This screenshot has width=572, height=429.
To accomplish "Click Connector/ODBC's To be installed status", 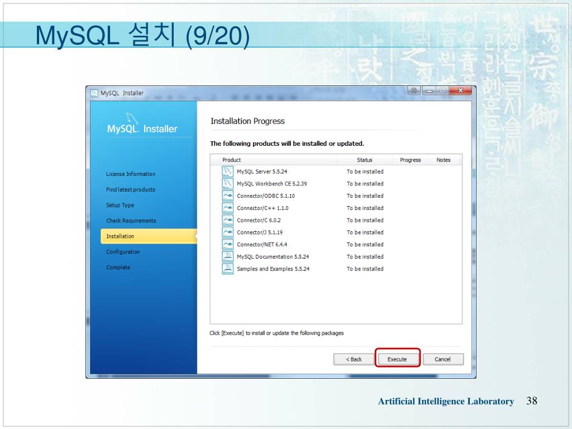I will (x=365, y=196).
